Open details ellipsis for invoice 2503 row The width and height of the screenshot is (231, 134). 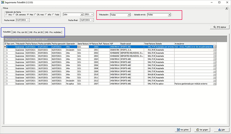(214, 56)
